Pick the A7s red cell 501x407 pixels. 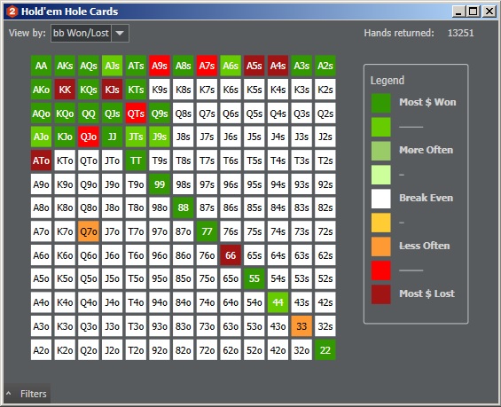coord(207,66)
